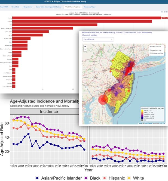Screen dimensions: 168x181
Task: Select the Air Pollutant Risk radio option
Action: point(150,47)
